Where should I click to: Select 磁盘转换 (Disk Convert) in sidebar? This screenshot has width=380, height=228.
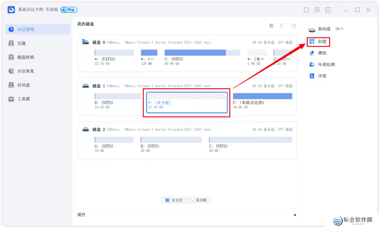coord(26,57)
